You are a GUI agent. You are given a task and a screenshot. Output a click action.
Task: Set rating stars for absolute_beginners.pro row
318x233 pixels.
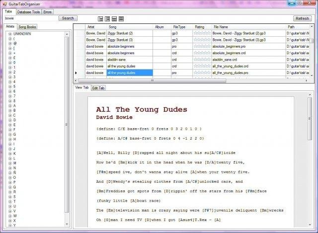click(202, 46)
